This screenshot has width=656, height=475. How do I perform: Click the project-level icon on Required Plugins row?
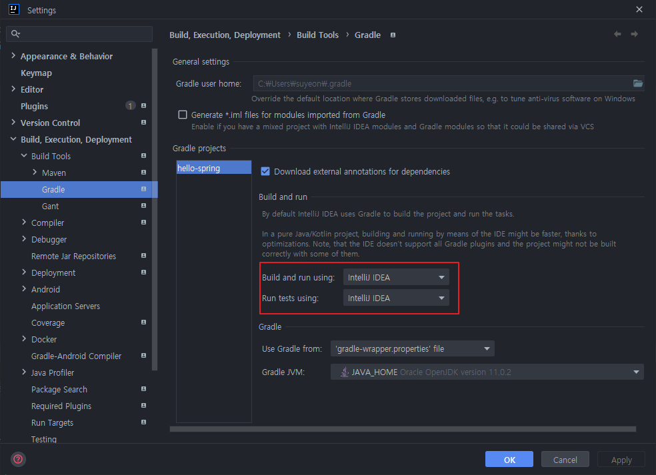tap(143, 406)
